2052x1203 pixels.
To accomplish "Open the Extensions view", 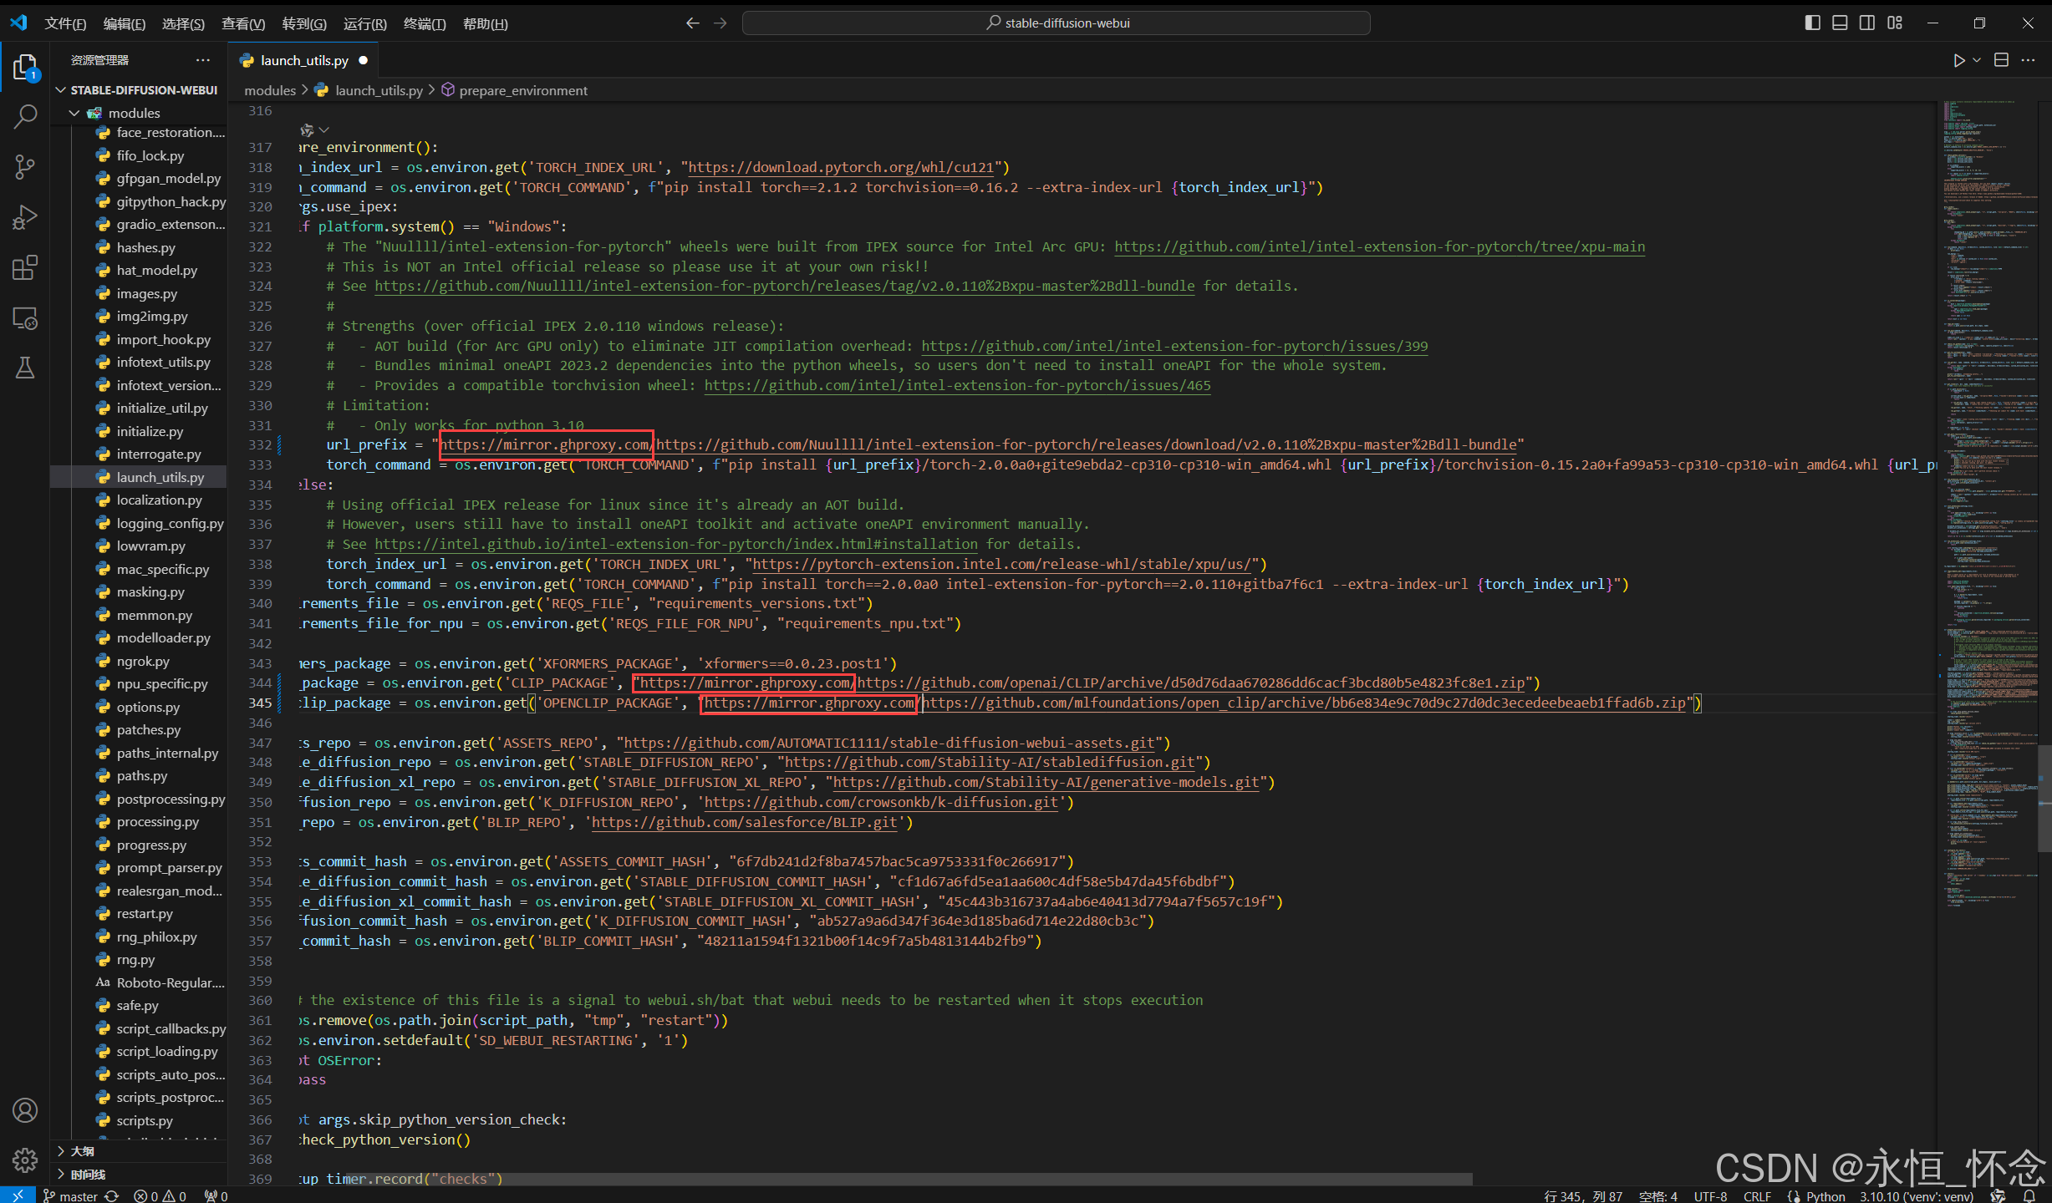I will click(25, 268).
